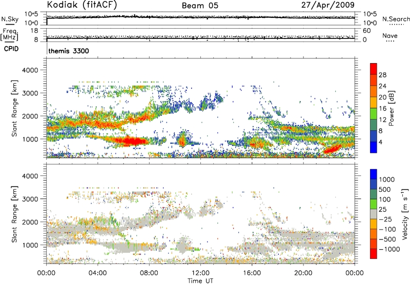Click red power streak near 22:00 at 500 km

[x=332, y=149]
